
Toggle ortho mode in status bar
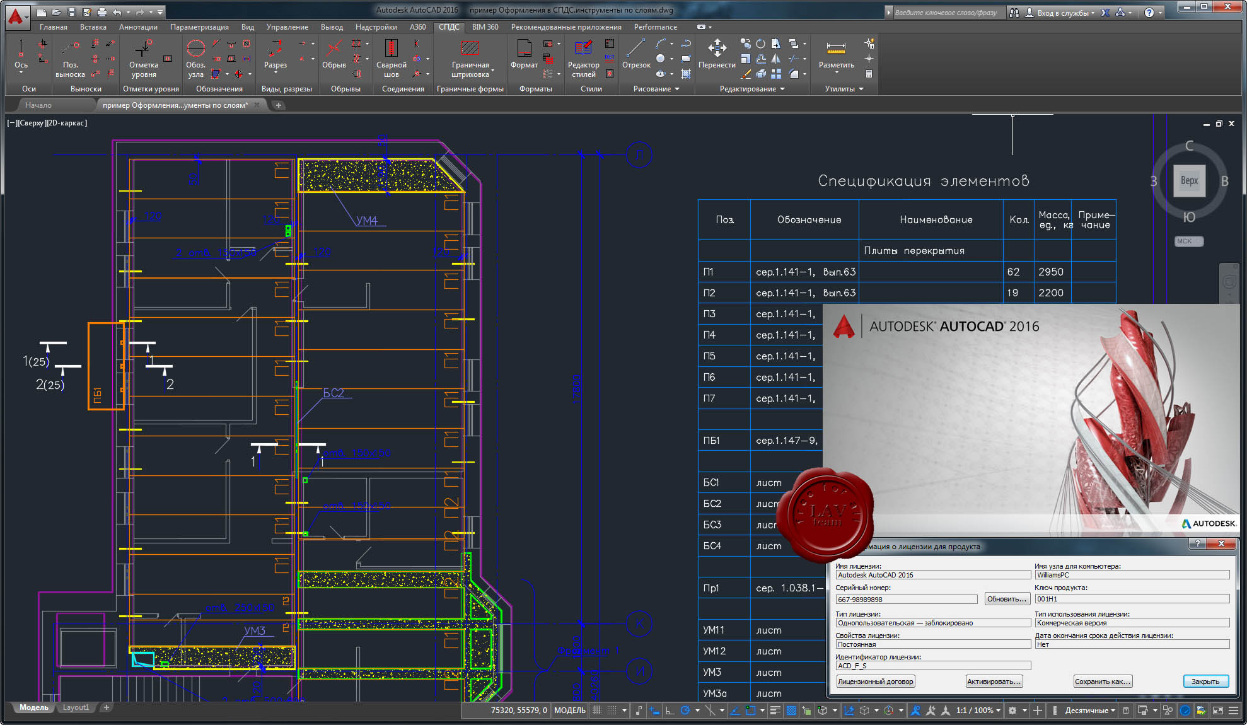(670, 710)
